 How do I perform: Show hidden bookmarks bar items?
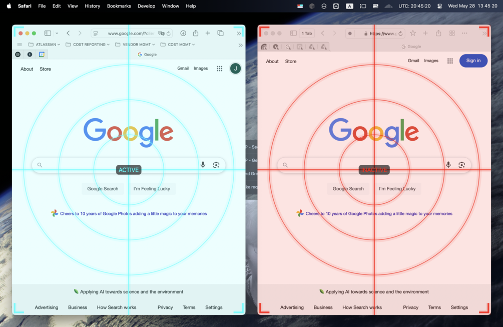tap(240, 45)
